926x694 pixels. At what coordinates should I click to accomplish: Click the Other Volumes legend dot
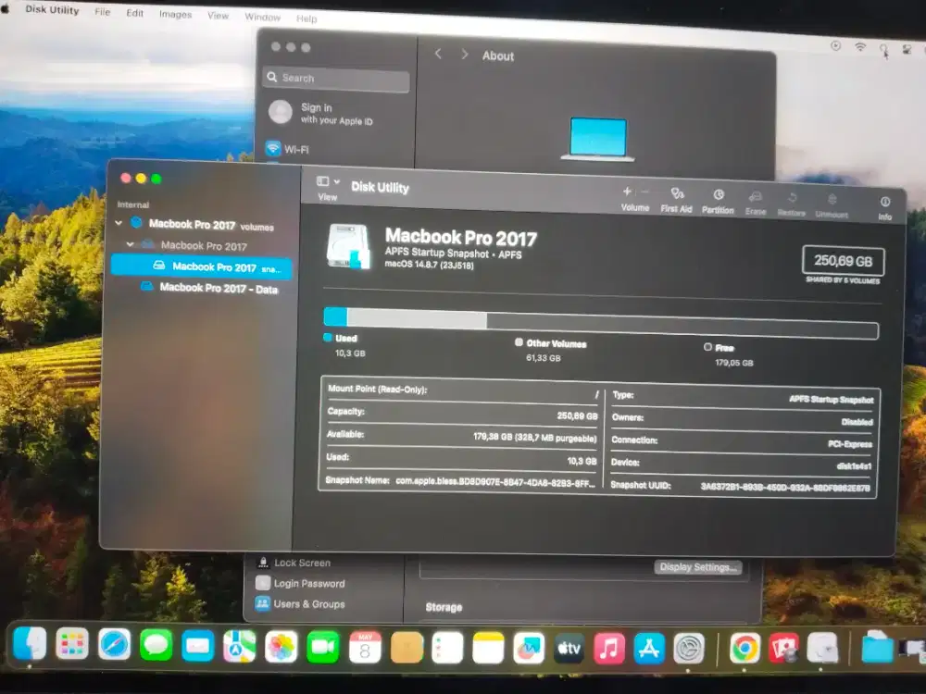[x=519, y=342]
